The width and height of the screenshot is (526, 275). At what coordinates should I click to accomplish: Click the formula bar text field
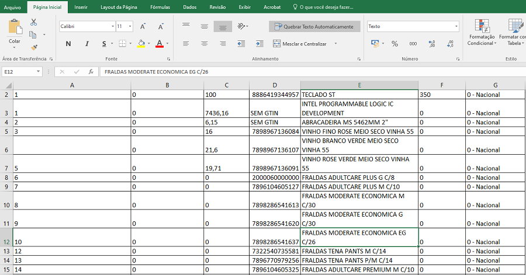(312, 72)
